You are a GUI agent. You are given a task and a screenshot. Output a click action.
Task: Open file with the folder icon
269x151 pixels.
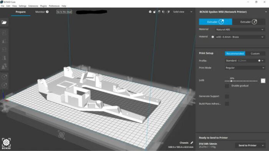point(4,22)
